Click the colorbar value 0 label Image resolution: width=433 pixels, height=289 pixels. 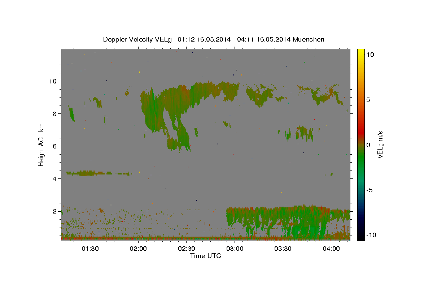368,145
